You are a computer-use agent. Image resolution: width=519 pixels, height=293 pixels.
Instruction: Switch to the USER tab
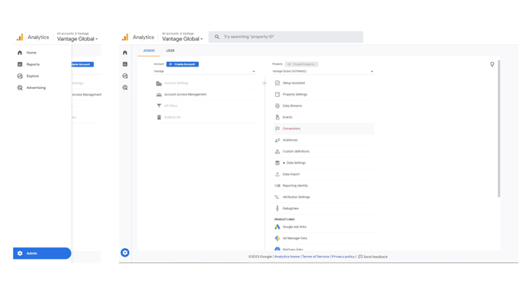[x=170, y=51]
